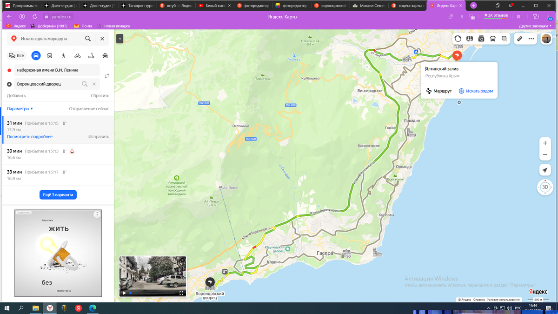This screenshot has width=558, height=314.
Task: Switch to воронцовский browser tab
Action: coord(330,6)
